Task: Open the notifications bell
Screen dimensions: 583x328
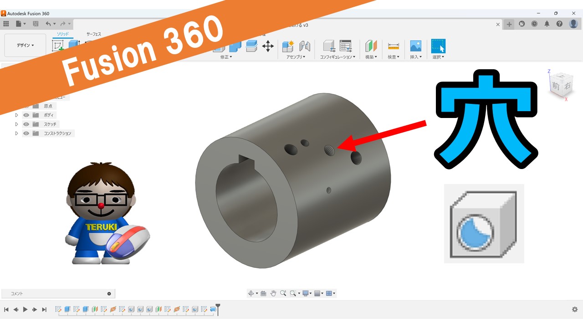Action: 547,24
